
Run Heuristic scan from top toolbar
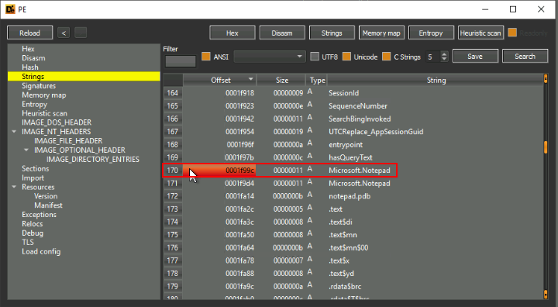pyautogui.click(x=480, y=33)
